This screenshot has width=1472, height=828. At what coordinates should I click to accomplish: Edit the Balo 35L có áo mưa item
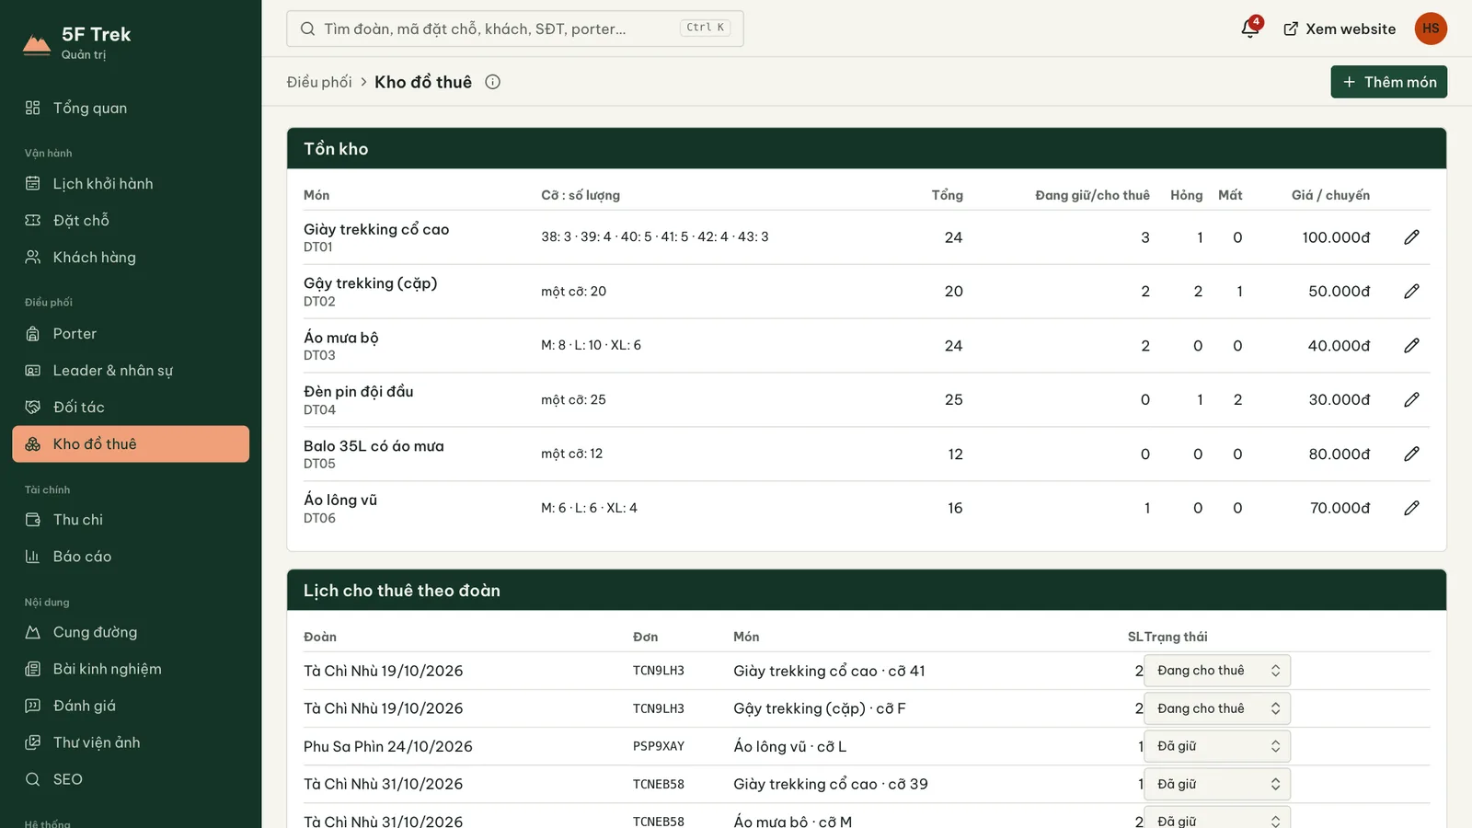tap(1412, 454)
